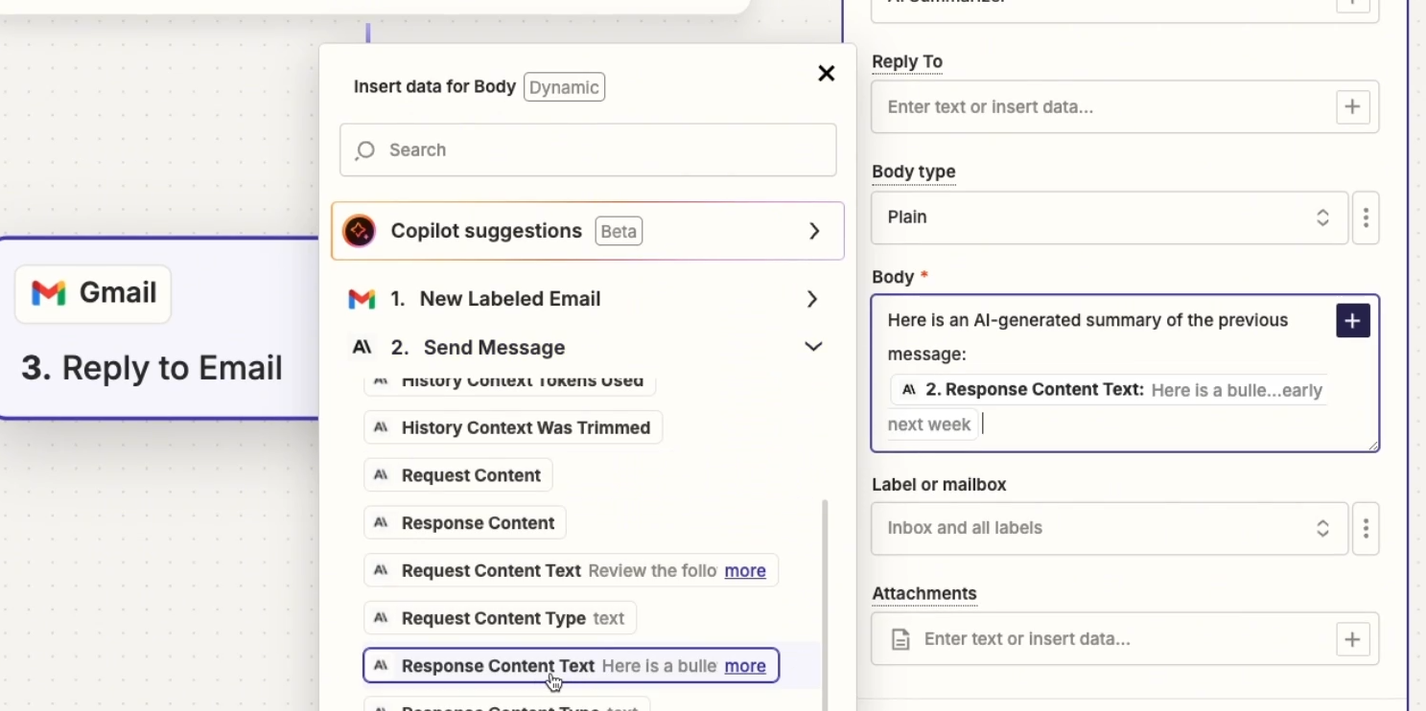Click the Search field in insert data panel
Screen dimensions: 1426x711
[588, 149]
